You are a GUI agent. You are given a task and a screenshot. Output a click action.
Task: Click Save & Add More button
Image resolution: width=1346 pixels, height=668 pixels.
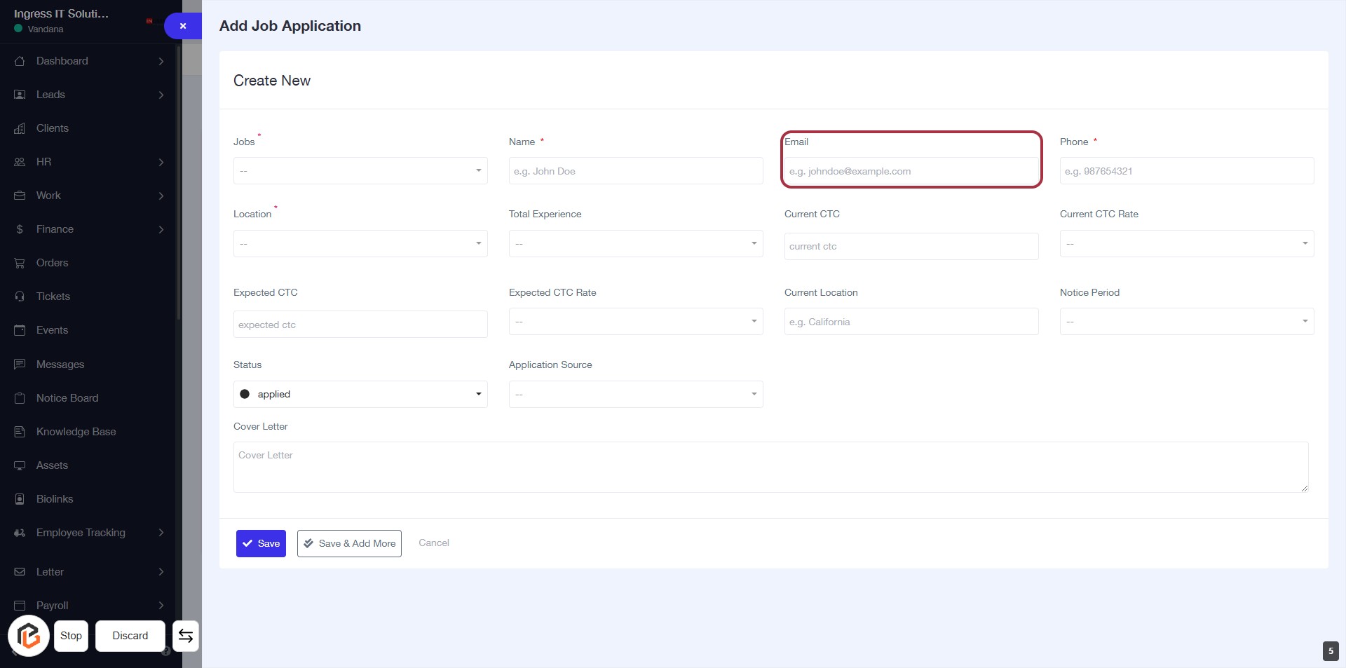[349, 543]
